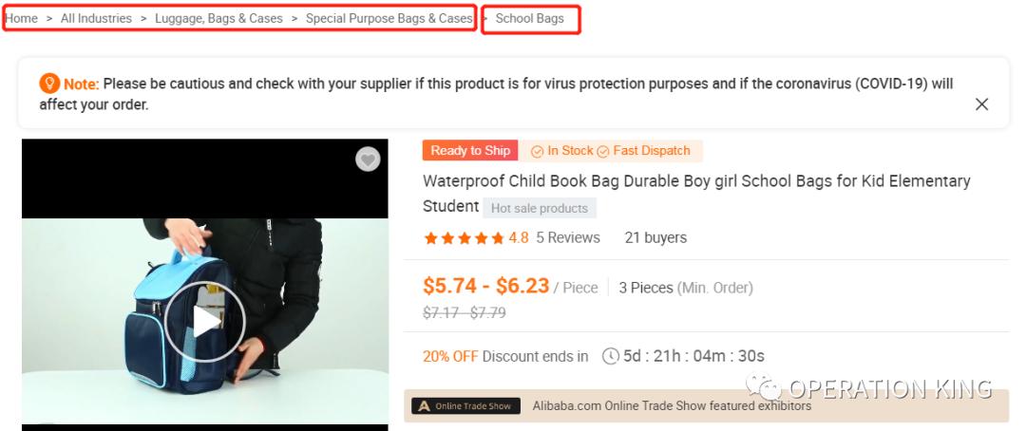Click the orange star rating icons

464,238
